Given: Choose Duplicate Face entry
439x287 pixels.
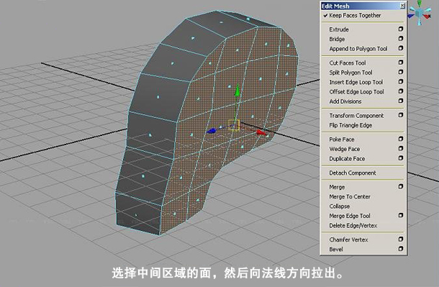Looking at the screenshot, I should [x=347, y=158].
